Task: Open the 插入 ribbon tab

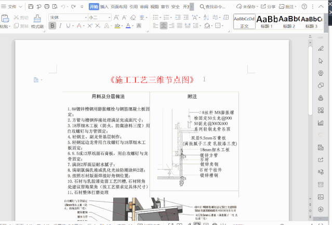Action: point(104,7)
